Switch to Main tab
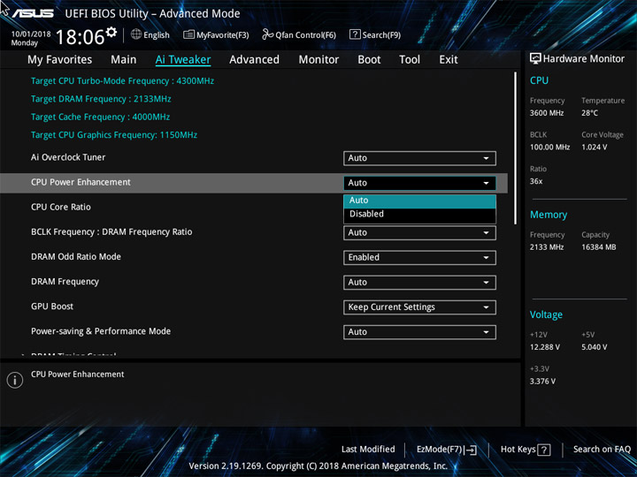 pos(124,60)
